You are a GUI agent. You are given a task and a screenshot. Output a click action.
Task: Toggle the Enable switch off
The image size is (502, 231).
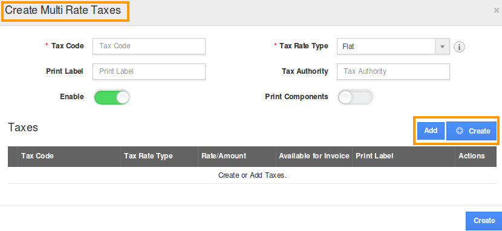coord(112,97)
